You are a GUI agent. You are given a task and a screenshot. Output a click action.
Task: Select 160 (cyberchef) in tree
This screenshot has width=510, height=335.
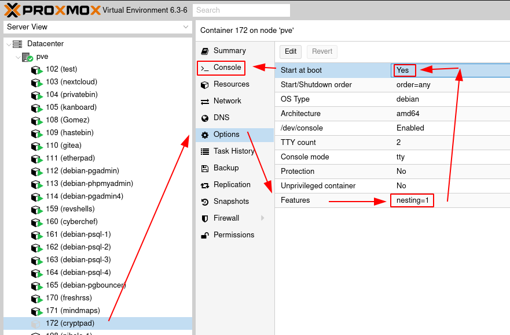click(x=98, y=222)
